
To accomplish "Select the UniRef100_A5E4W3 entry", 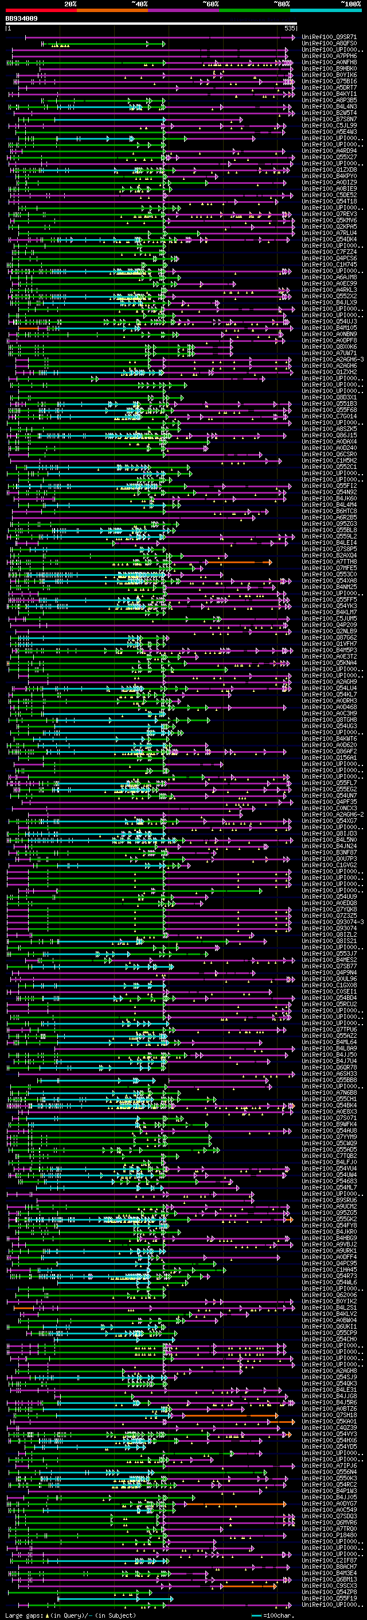I will click(x=329, y=132).
